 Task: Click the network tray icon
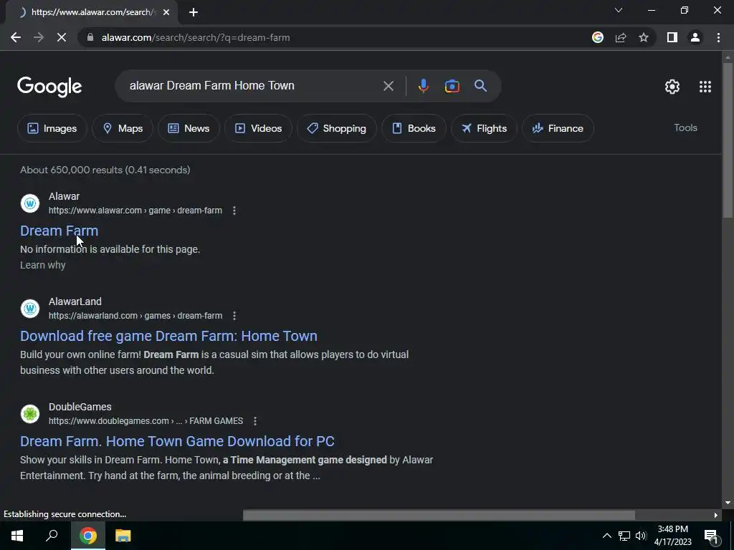click(624, 536)
